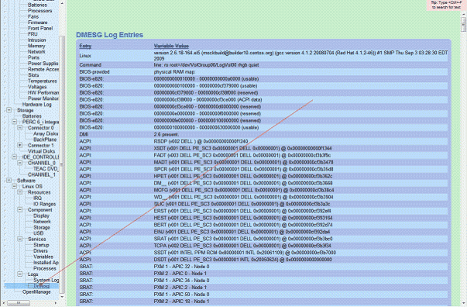Open Network under hardware list
The image size is (467, 307).
coord(36,52)
